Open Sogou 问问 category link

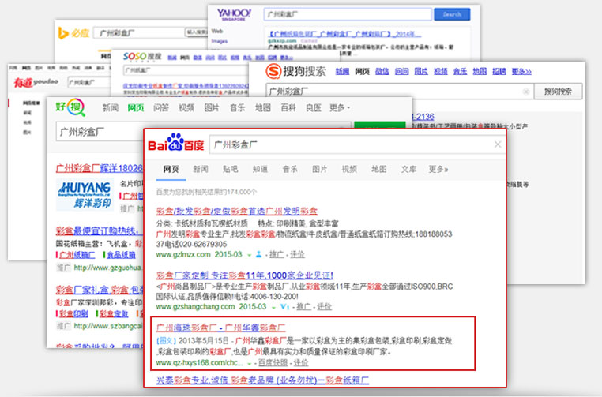click(x=401, y=71)
